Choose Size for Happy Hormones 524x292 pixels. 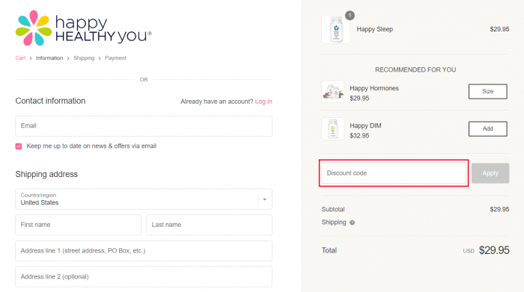[x=487, y=91]
